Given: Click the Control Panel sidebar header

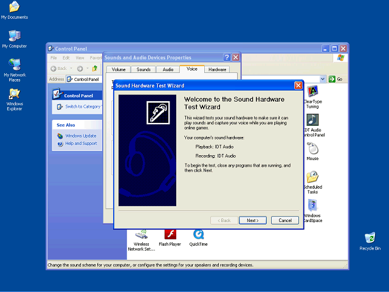Looking at the screenshot, I should [x=77, y=96].
